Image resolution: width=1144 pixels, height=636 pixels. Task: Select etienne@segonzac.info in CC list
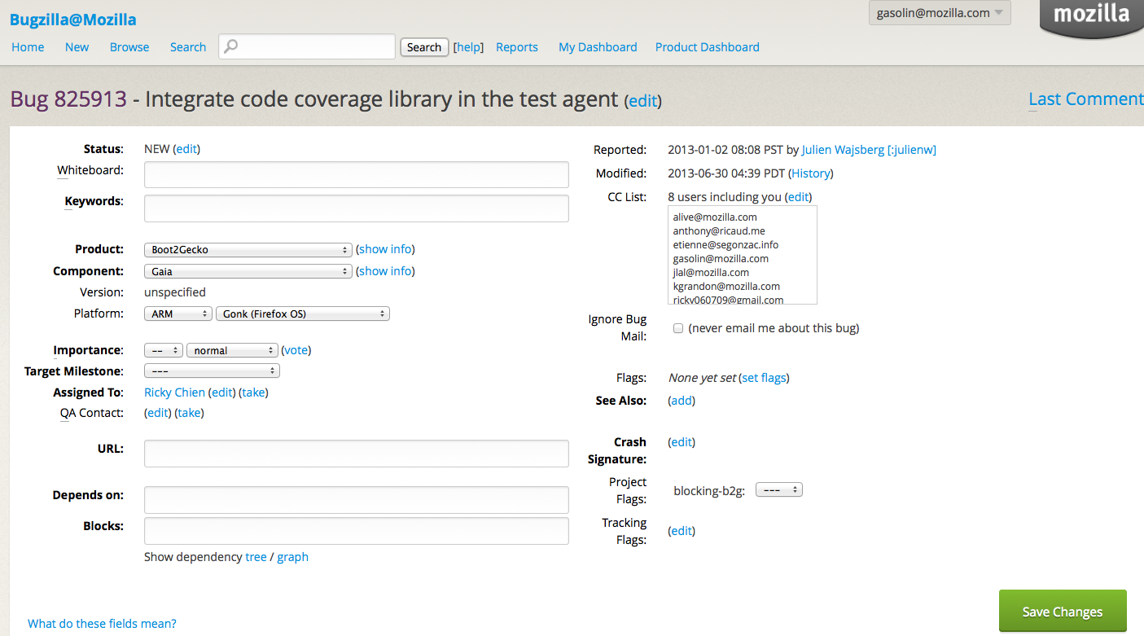coord(725,245)
